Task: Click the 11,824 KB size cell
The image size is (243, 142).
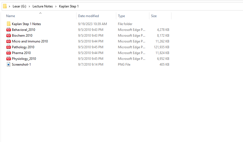Action: (x=162, y=53)
